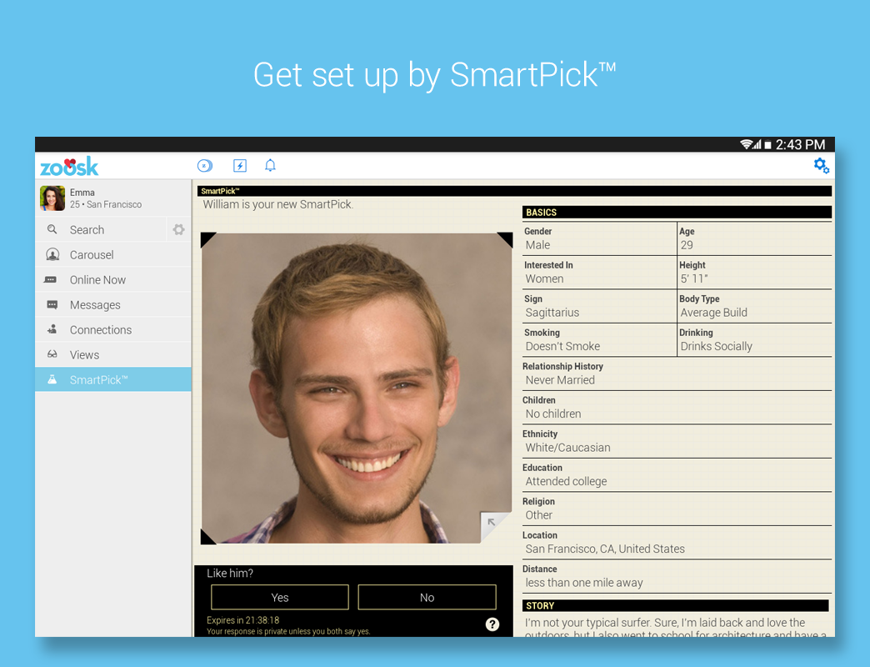This screenshot has height=667, width=870.
Task: Click Interested In value Women
Action: point(544,278)
